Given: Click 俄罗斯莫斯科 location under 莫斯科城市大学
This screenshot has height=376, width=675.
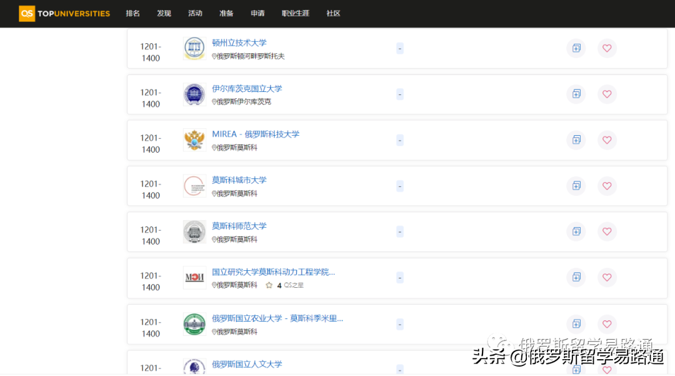Looking at the screenshot, I should coord(237,194).
